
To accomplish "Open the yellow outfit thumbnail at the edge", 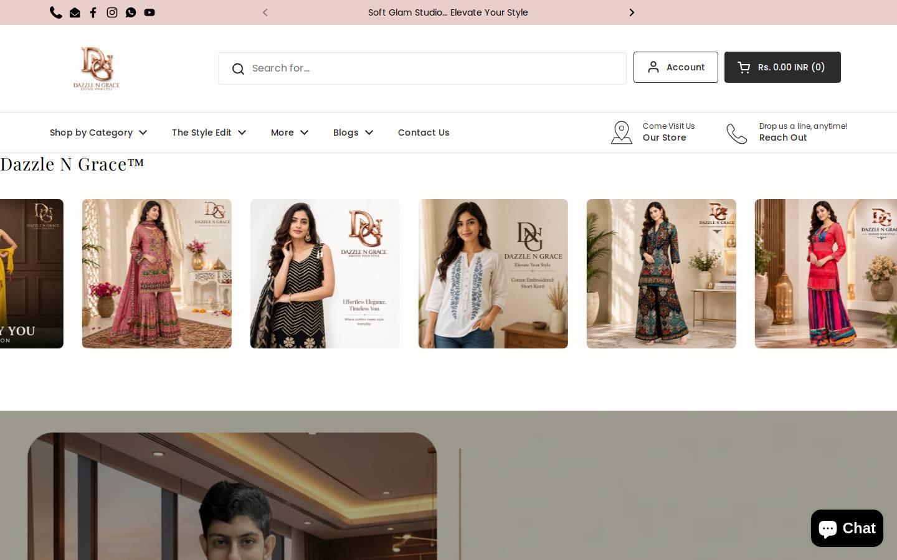I will tap(31, 274).
